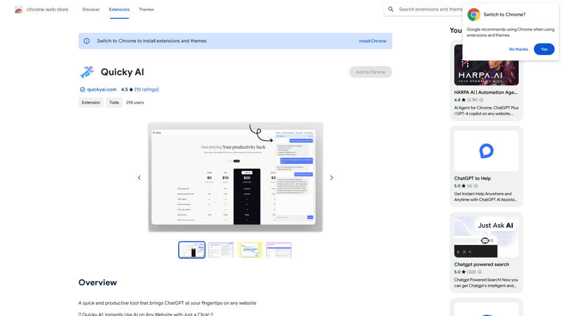This screenshot has width=562, height=316.
Task: Show next screenshot with right arrow
Action: click(x=331, y=178)
